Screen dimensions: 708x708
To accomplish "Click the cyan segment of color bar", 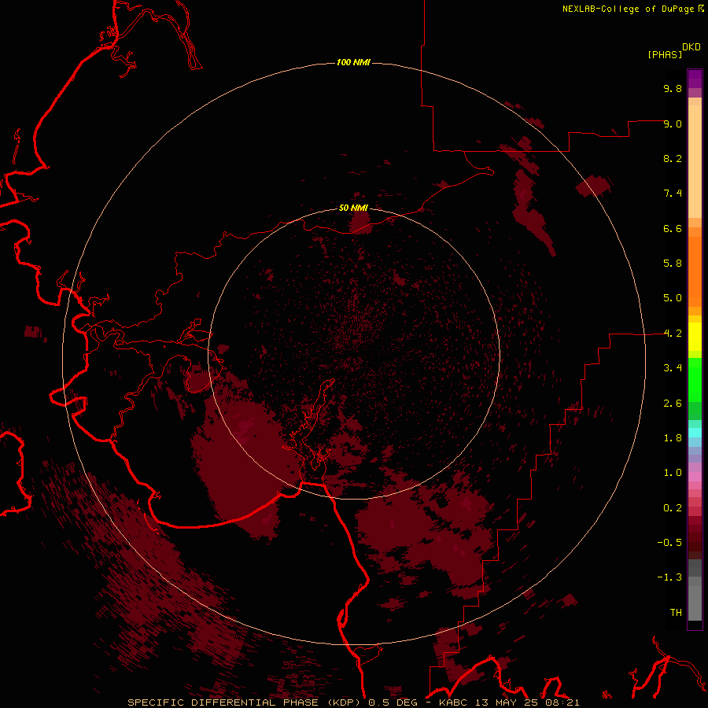I will tap(695, 433).
